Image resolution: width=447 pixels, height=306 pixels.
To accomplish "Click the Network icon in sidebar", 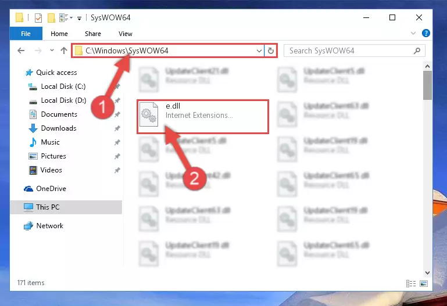I will point(28,226).
